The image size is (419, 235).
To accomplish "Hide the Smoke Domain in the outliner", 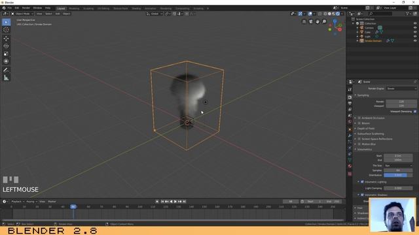I will pyautogui.click(x=415, y=40).
